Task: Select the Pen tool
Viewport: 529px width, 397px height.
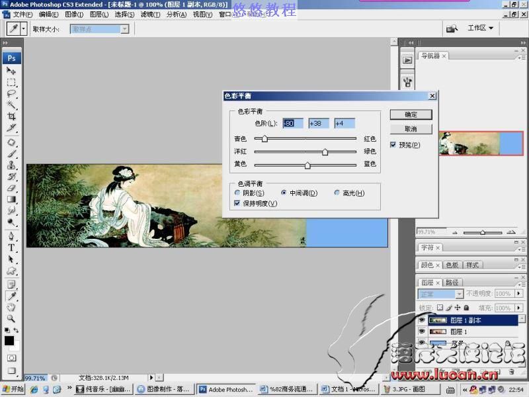Action: (11, 236)
